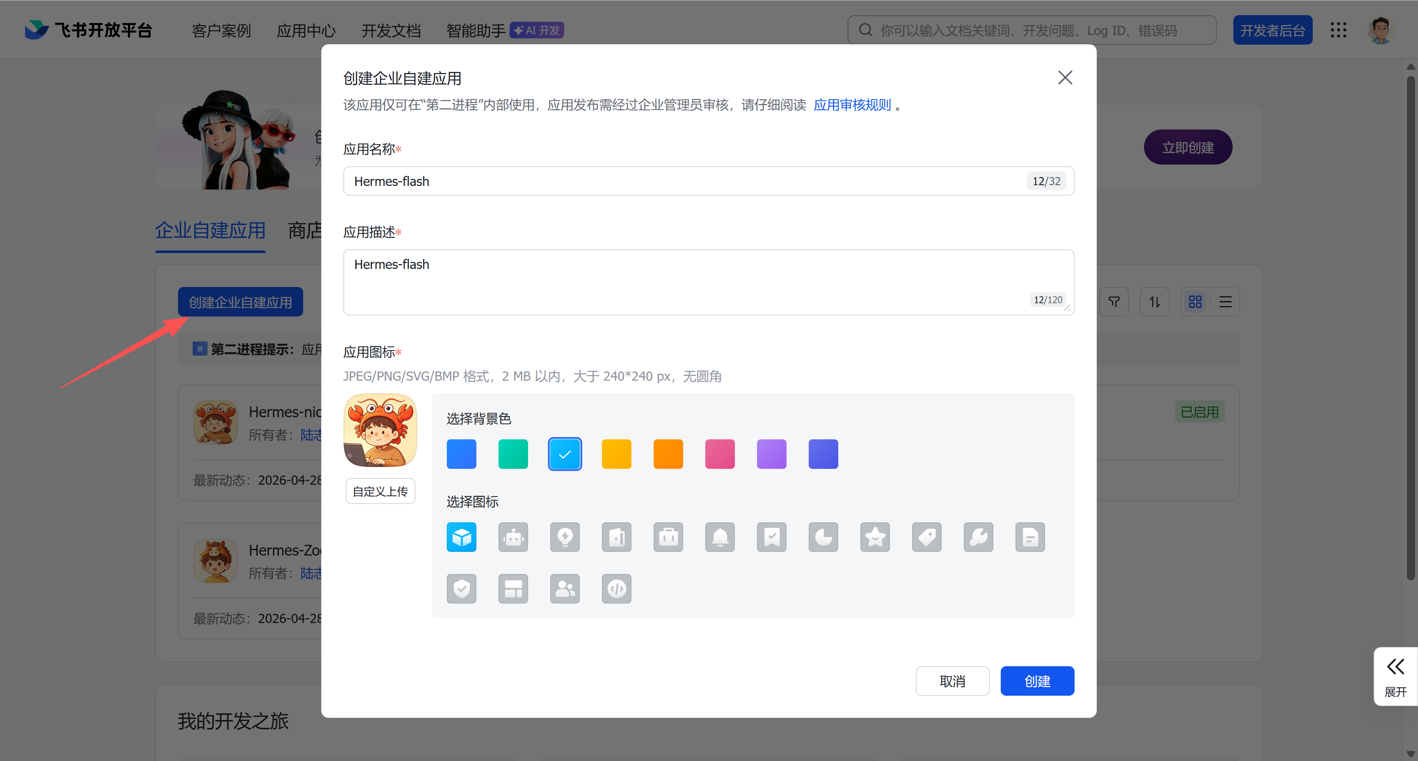Switch to list view of apps
Screen dimensions: 1418x761
tap(1225, 302)
